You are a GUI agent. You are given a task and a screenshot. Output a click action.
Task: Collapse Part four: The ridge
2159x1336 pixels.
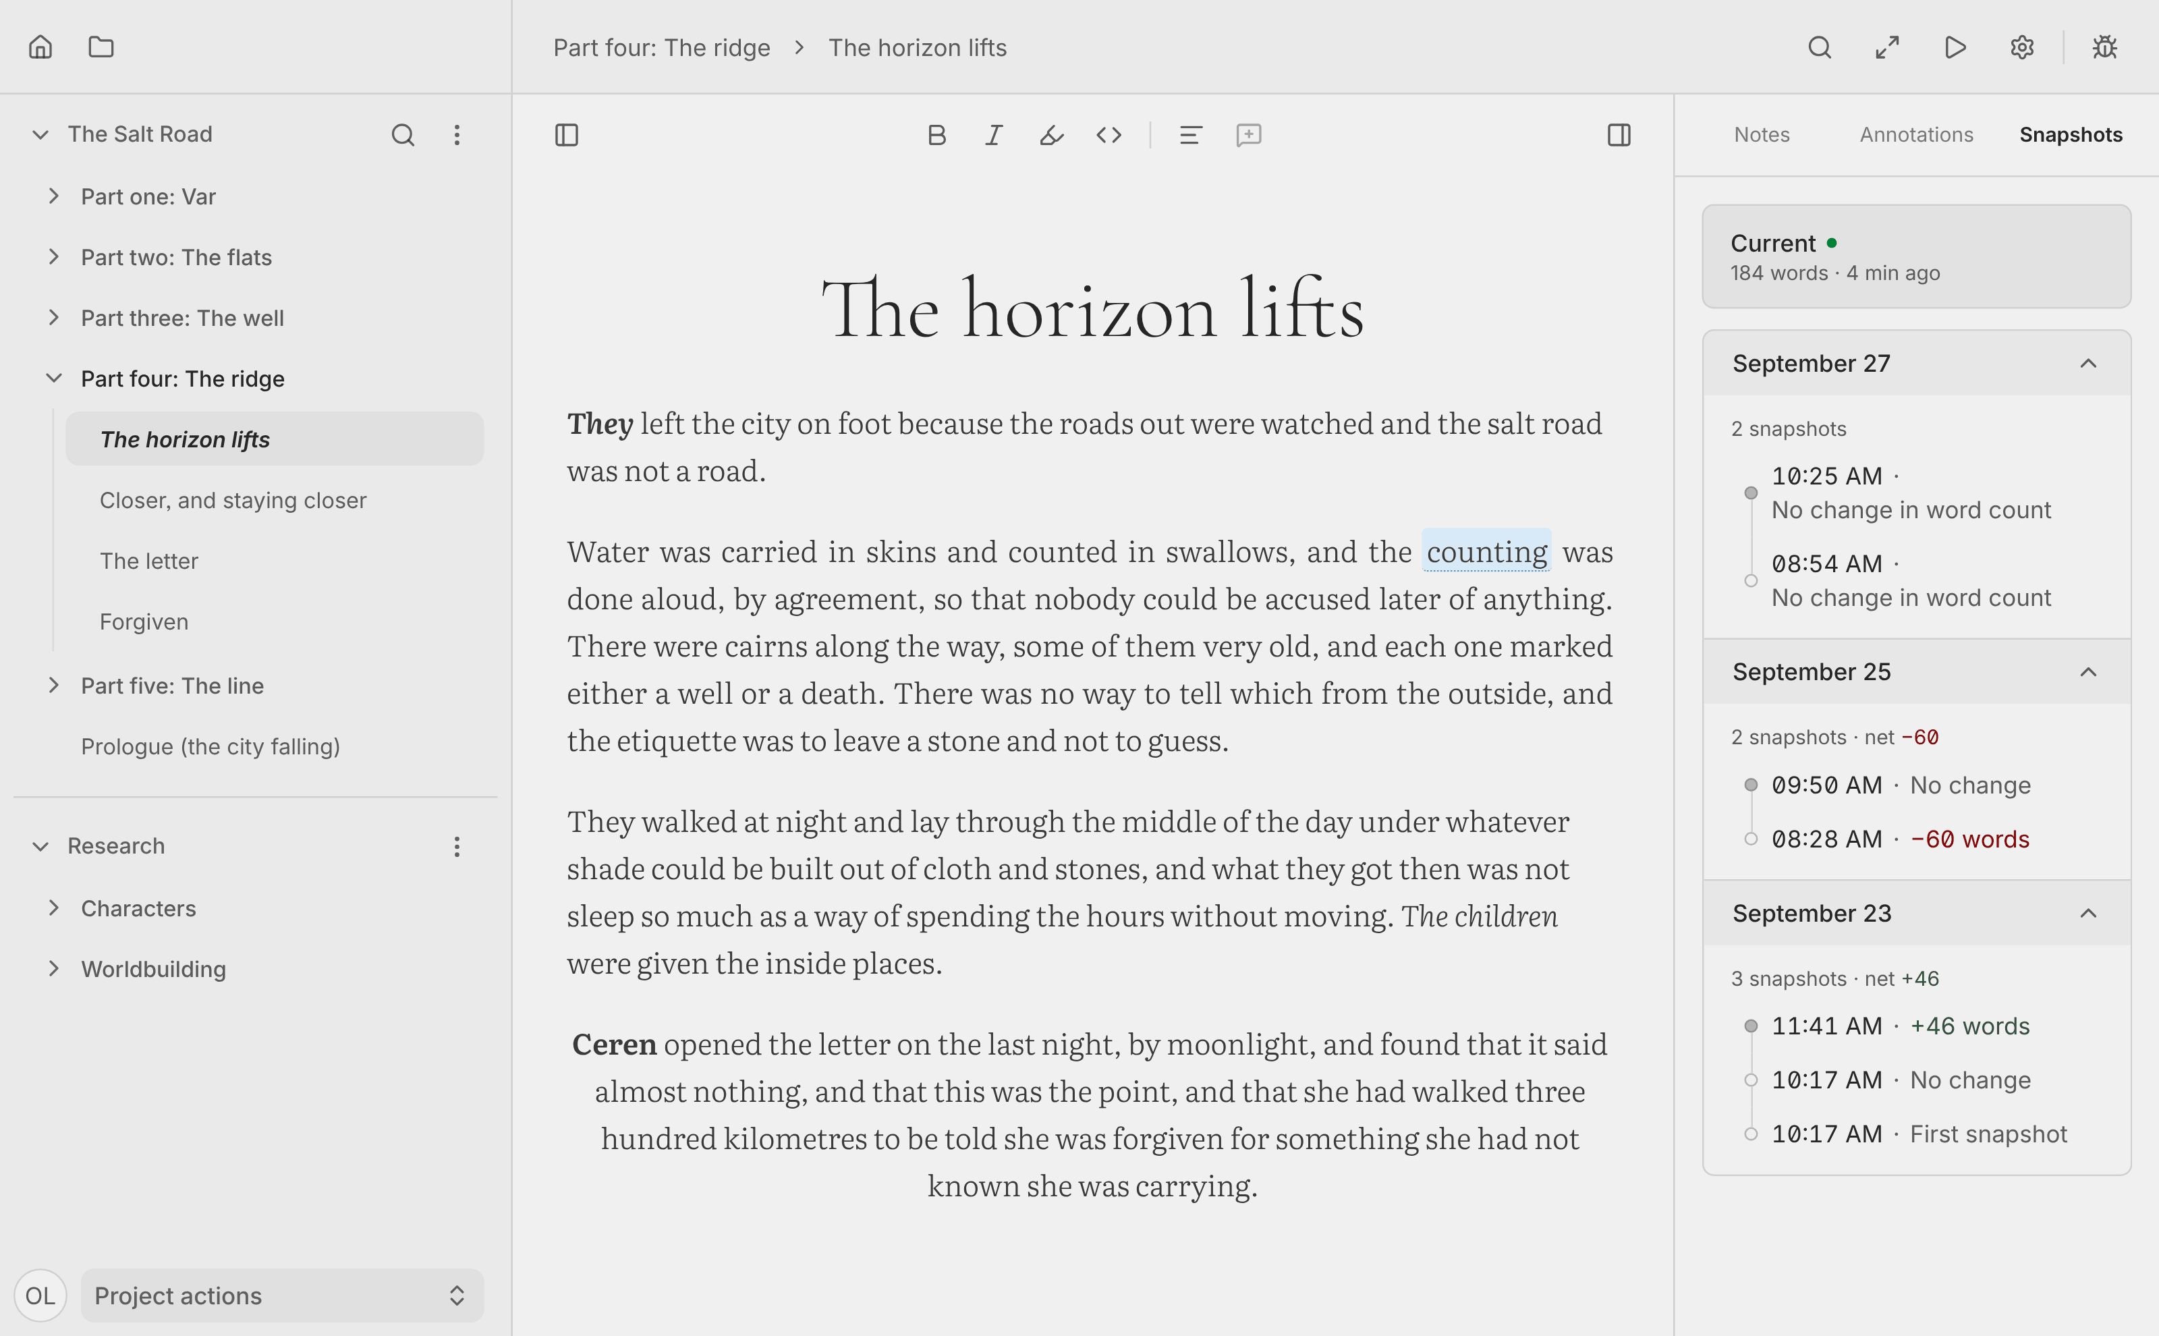(x=54, y=378)
